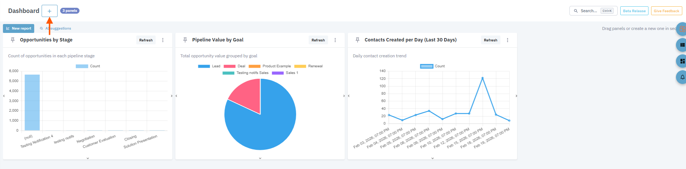Expand Contacts Created panel using bottom chevron
This screenshot has width=686, height=169.
432,158
